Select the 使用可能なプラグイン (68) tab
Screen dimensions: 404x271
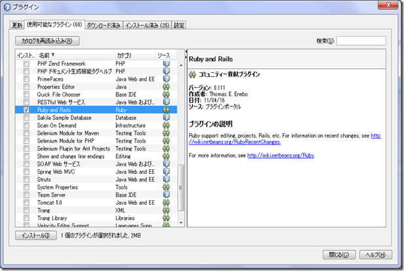tap(54, 24)
